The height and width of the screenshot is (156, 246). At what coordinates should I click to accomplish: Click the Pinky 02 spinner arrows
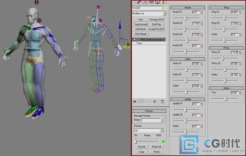[240, 64]
